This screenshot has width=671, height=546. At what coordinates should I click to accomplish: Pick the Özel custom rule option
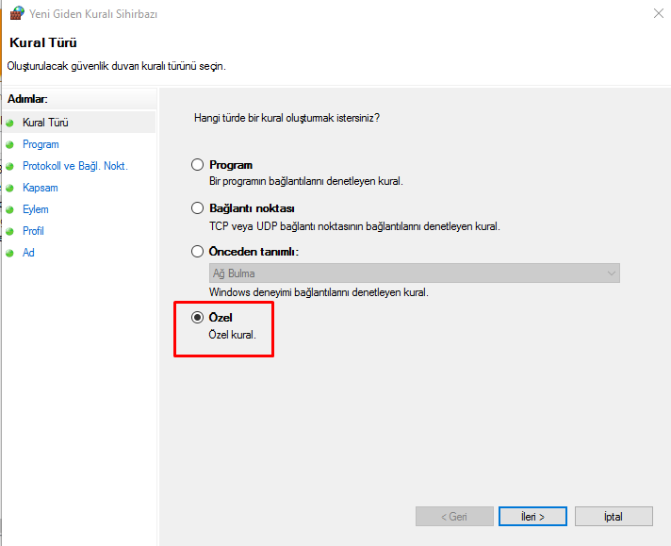pos(198,318)
